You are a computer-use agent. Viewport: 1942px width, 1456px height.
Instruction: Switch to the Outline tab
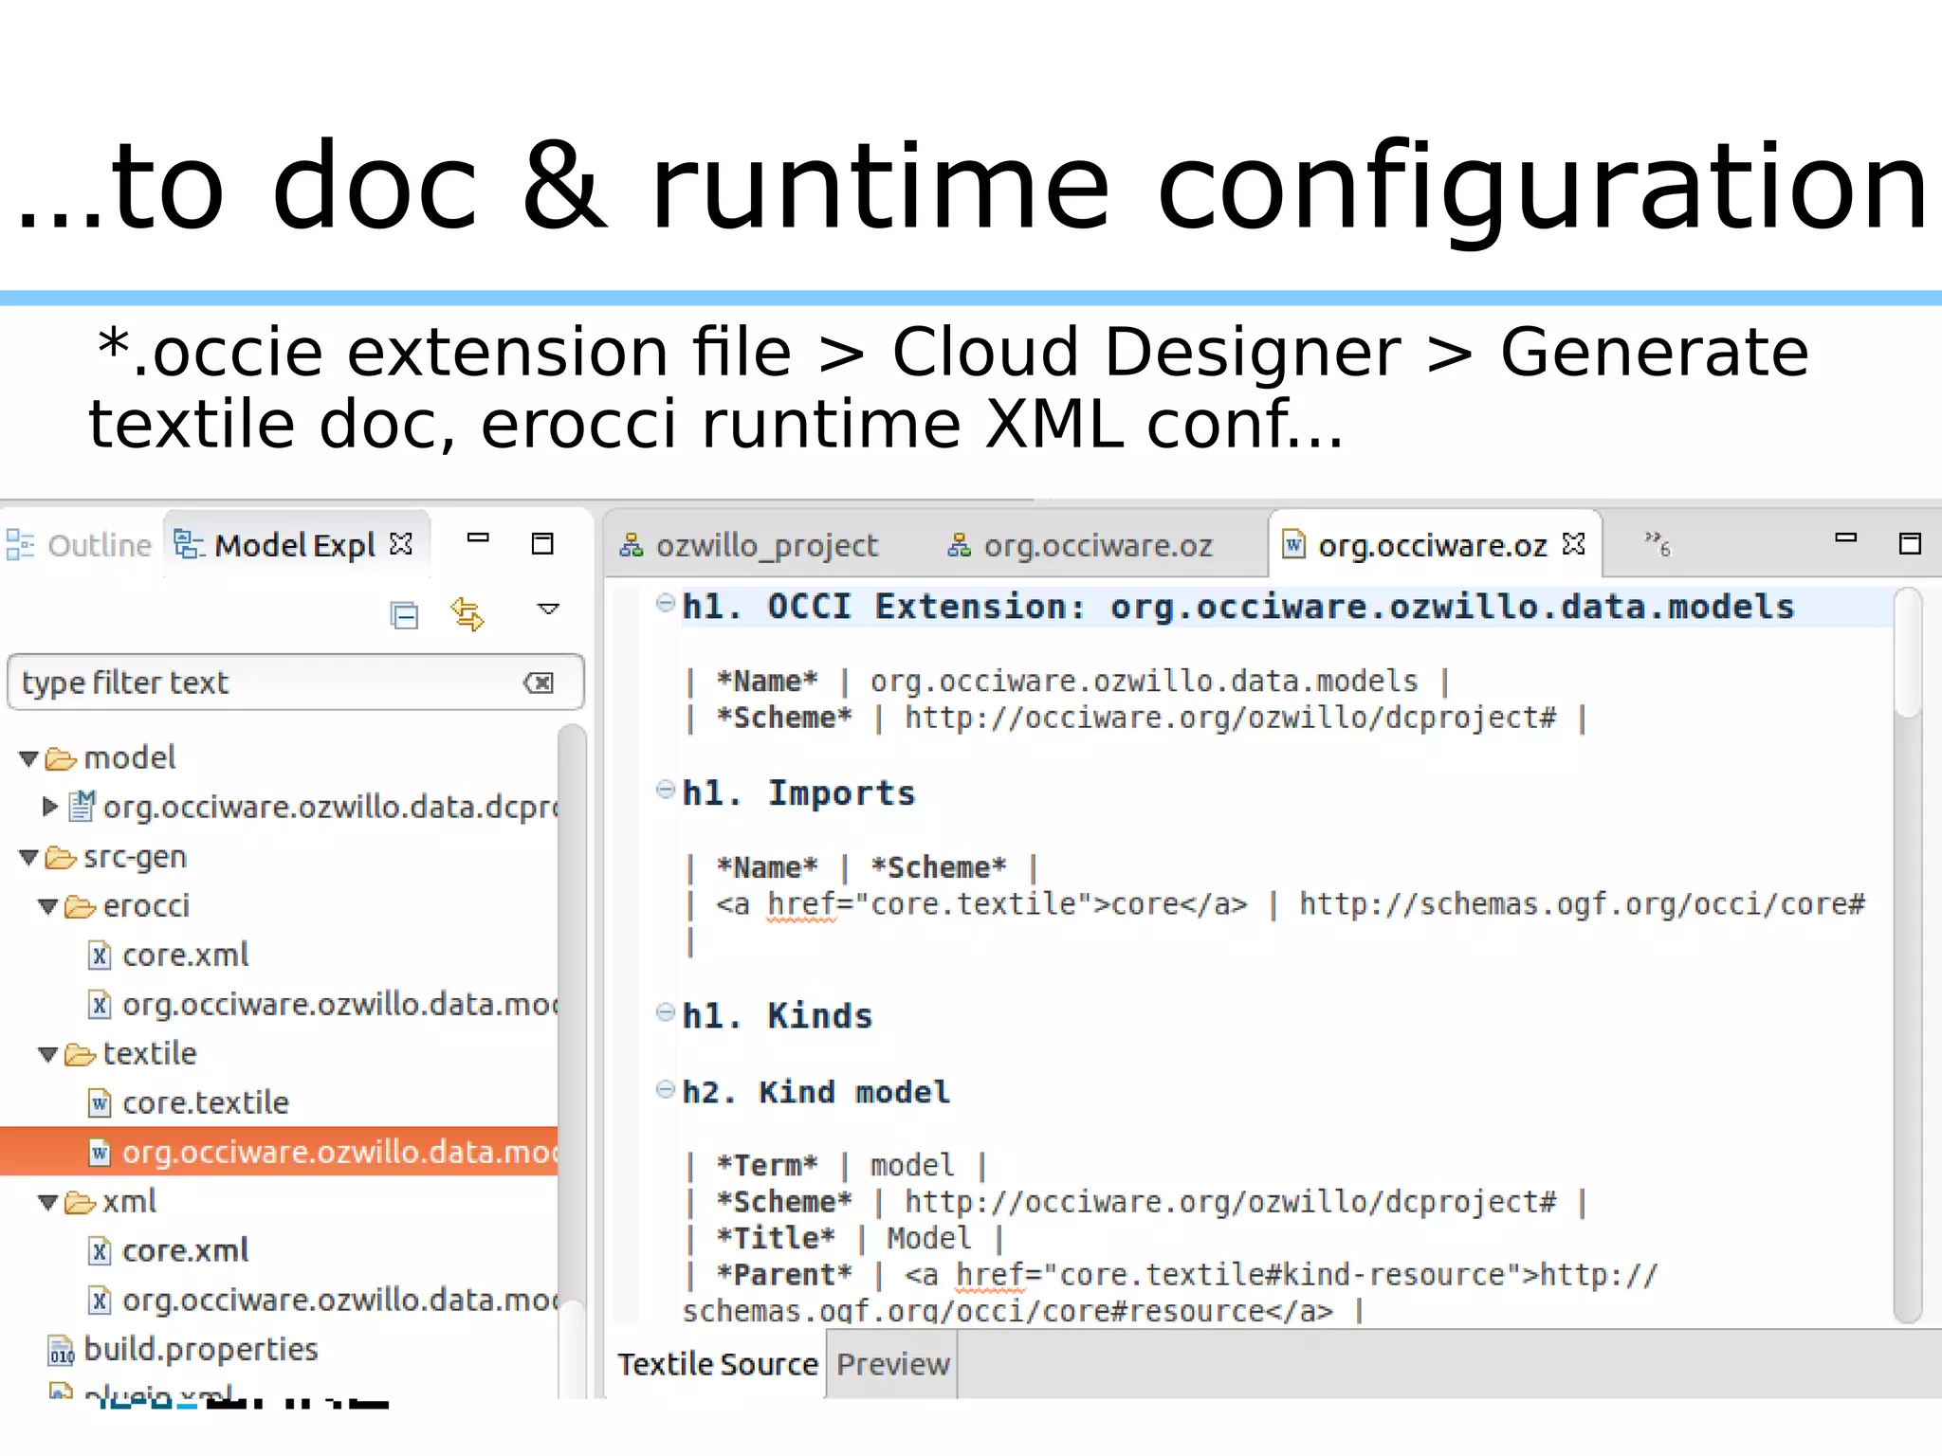80,545
